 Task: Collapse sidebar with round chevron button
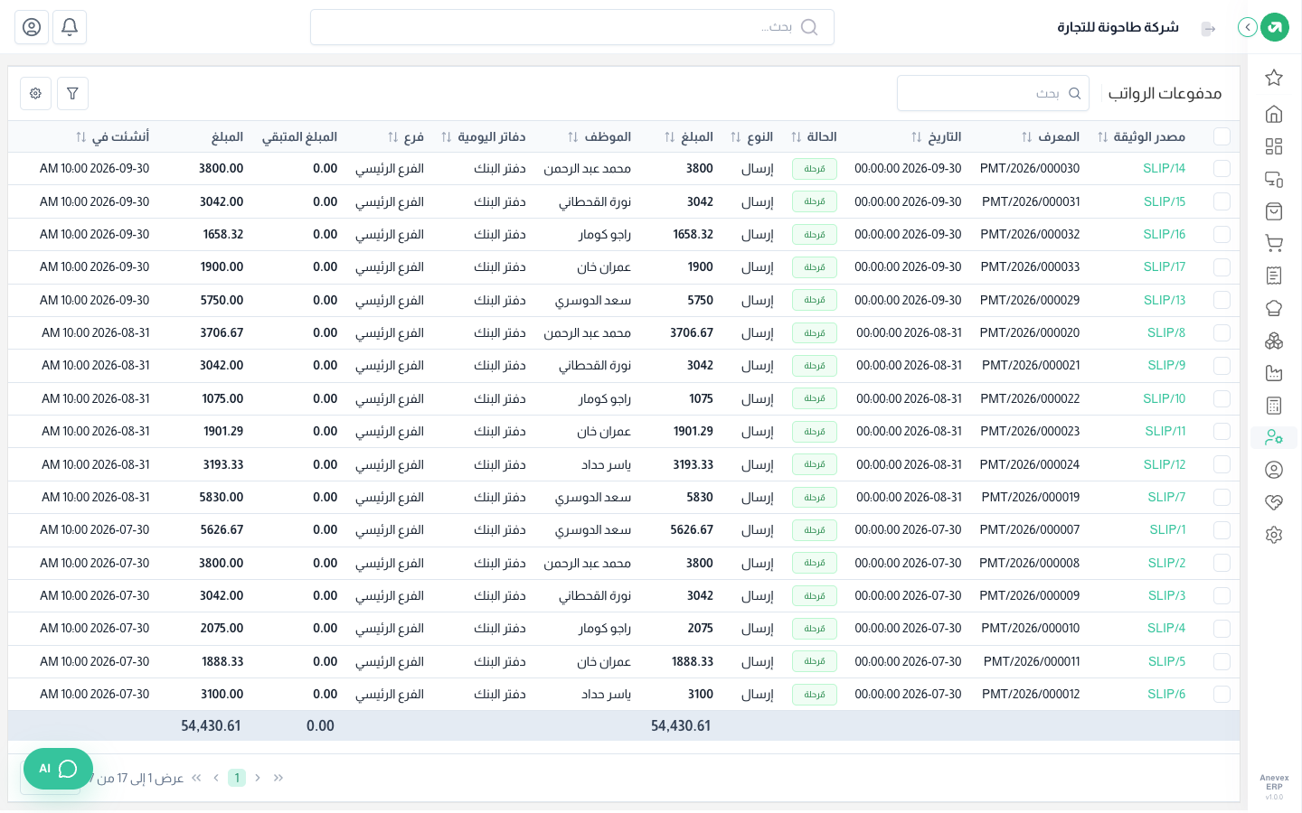1248,27
